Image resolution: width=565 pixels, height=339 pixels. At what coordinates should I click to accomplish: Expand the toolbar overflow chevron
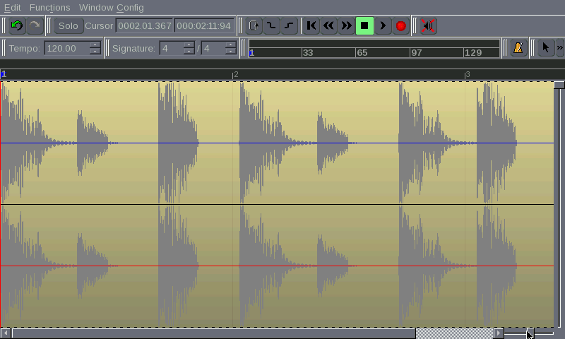click(559, 48)
